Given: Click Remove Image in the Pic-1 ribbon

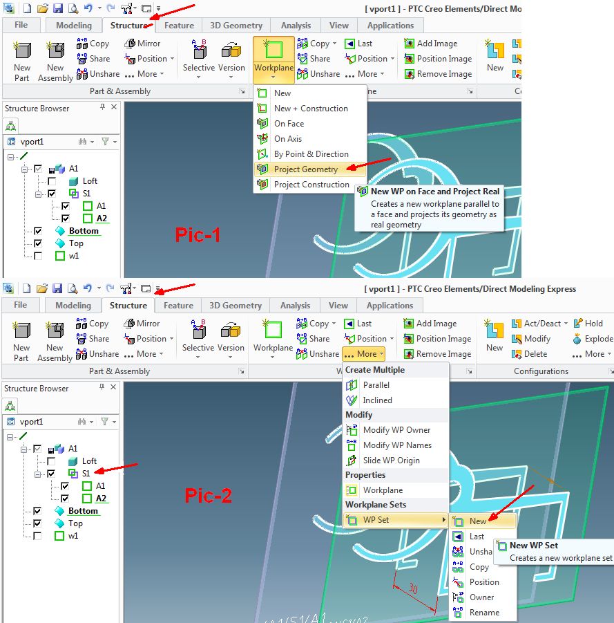Looking at the screenshot, I should (x=438, y=74).
